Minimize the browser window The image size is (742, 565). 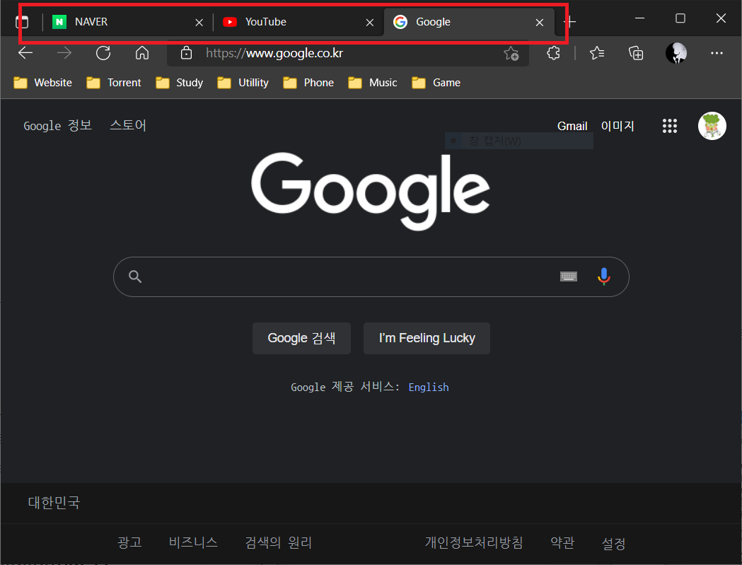click(639, 18)
